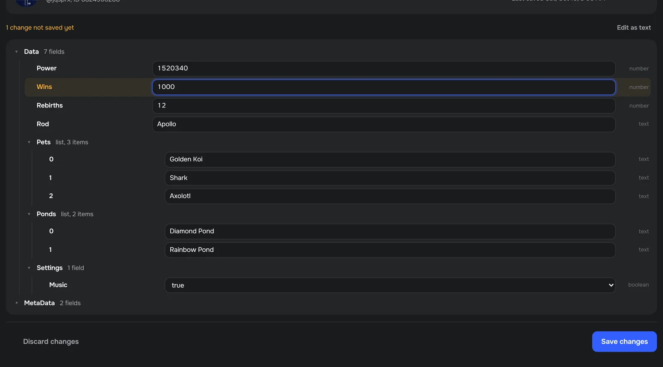663x367 pixels.
Task: Open the Music boolean dropdown
Action: tap(390, 285)
